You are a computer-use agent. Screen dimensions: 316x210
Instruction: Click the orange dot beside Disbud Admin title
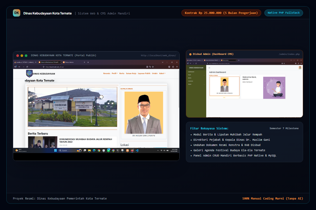(x=190, y=54)
